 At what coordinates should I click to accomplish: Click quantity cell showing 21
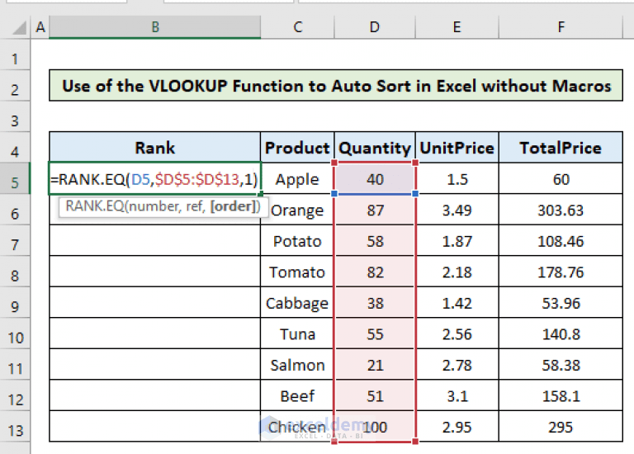pos(375,365)
